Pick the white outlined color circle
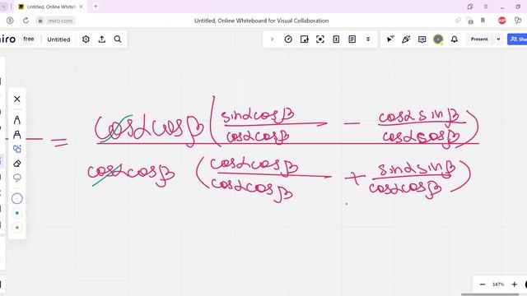Viewport: 527px width, 296px height. pos(16,198)
